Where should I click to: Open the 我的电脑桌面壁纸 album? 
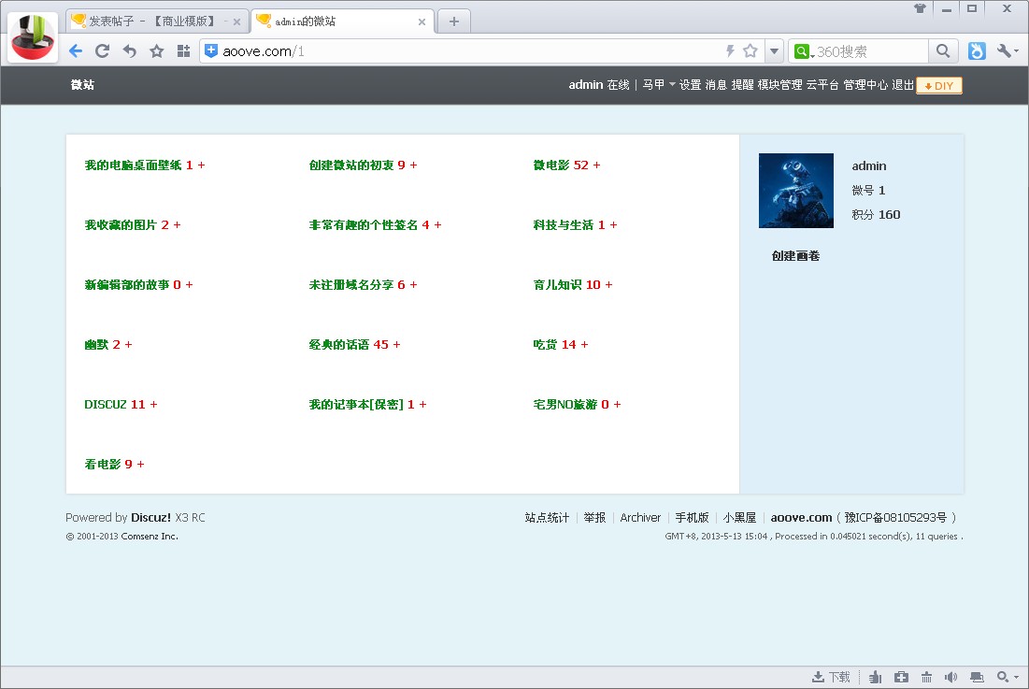[134, 165]
